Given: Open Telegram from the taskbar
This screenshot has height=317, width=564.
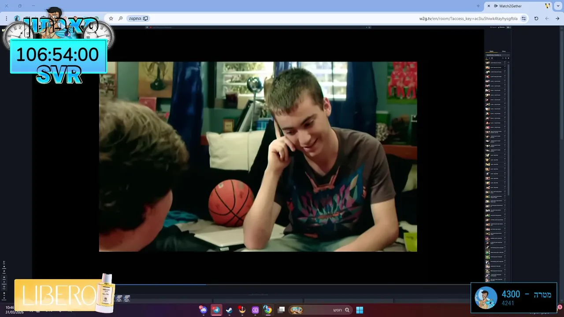Looking at the screenshot, I should coord(216,310).
